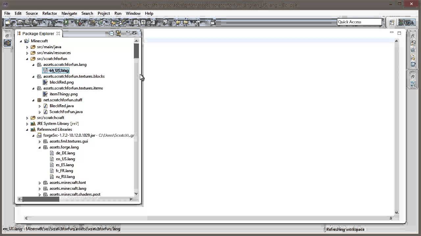The image size is (421, 236).
Task: Open the Console view from right trim
Action: 413,64
